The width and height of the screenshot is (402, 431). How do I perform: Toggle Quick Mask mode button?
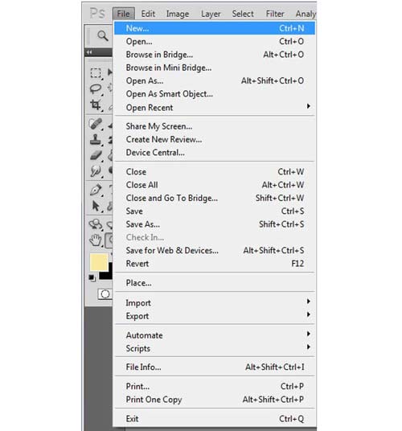(x=105, y=294)
